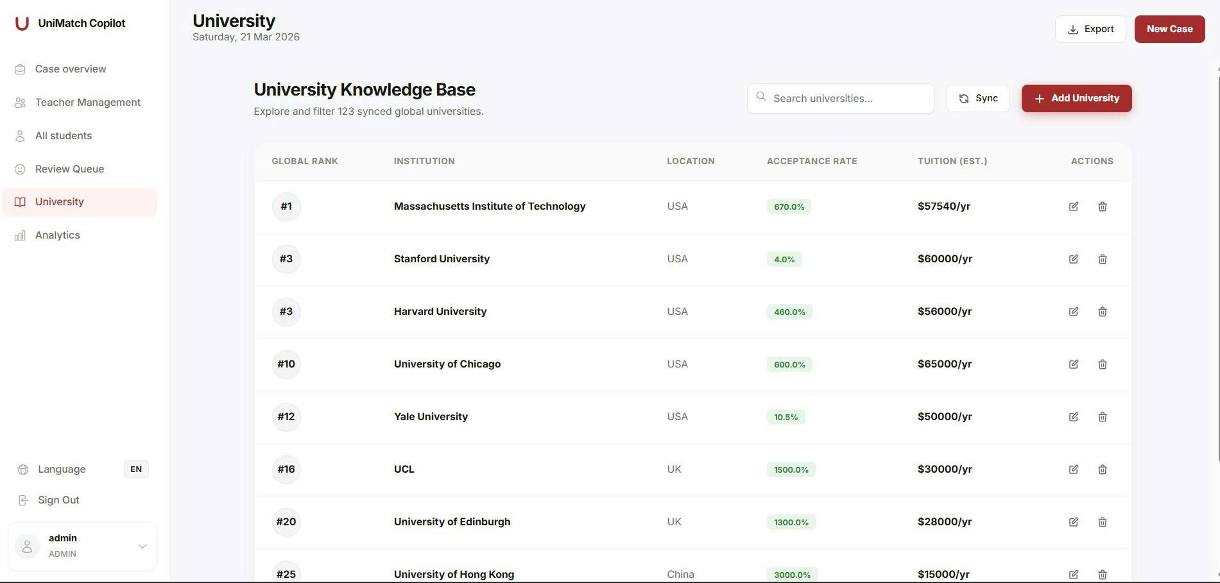Click the UniMatch Copilot logo icon

pyautogui.click(x=22, y=24)
